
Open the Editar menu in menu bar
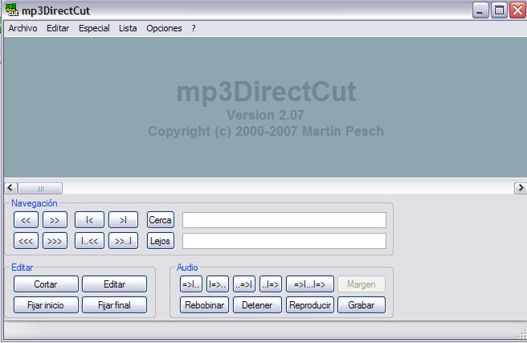point(58,28)
